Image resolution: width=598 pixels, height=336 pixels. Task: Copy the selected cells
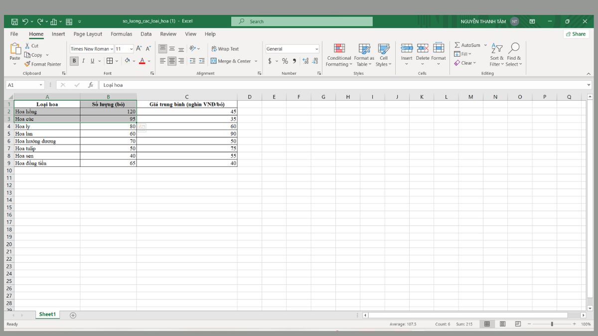coord(33,55)
